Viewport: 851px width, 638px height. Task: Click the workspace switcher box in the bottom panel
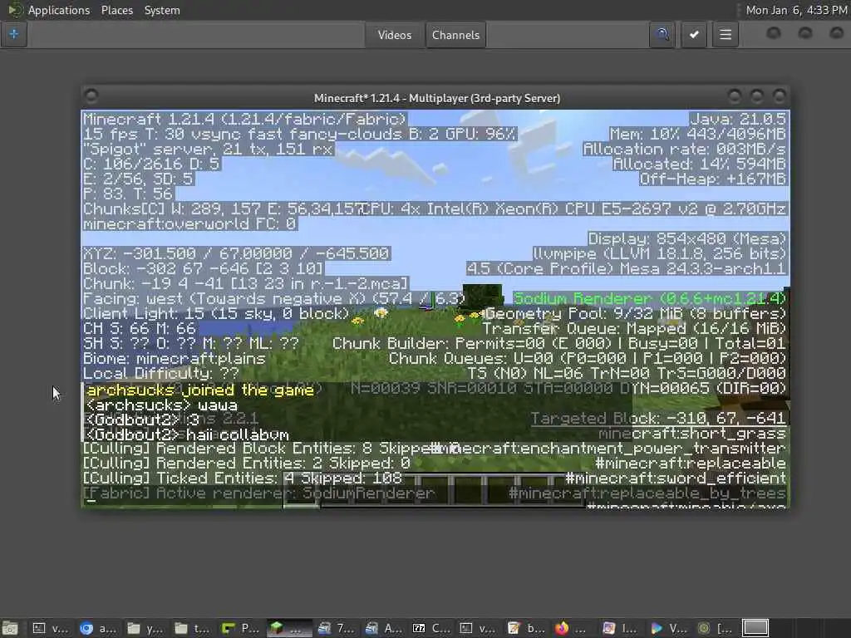tap(755, 628)
